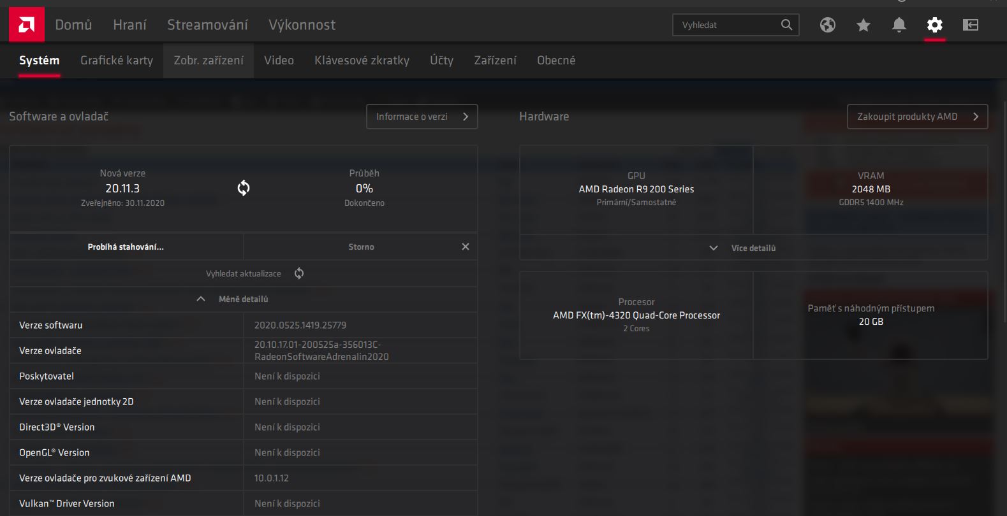Viewport: 1007px width, 516px height.
Task: Open the Účty tab
Action: 441,61
